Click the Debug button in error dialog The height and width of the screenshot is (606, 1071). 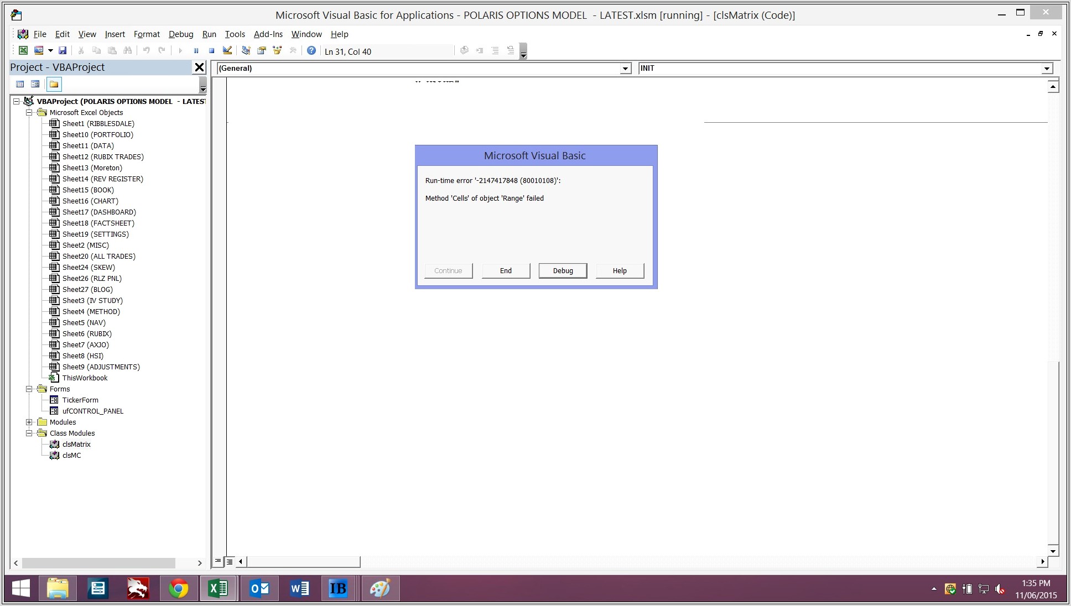click(x=563, y=270)
